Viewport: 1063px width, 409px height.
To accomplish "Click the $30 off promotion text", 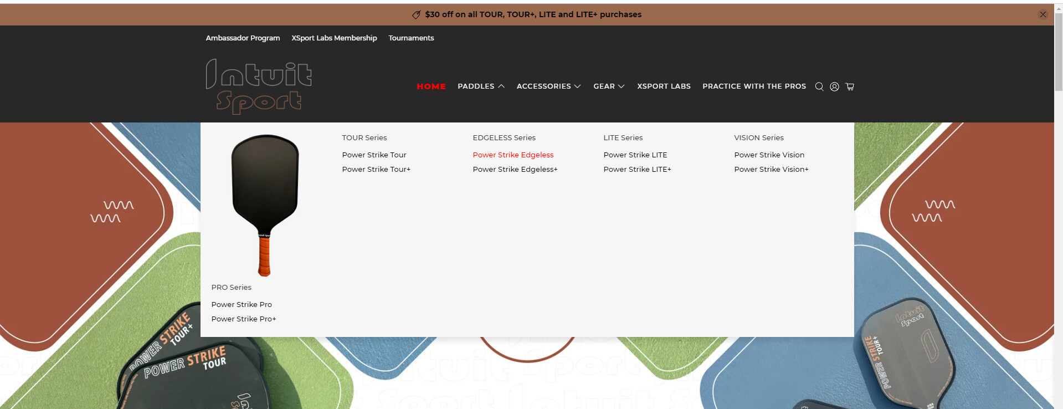I will (533, 15).
